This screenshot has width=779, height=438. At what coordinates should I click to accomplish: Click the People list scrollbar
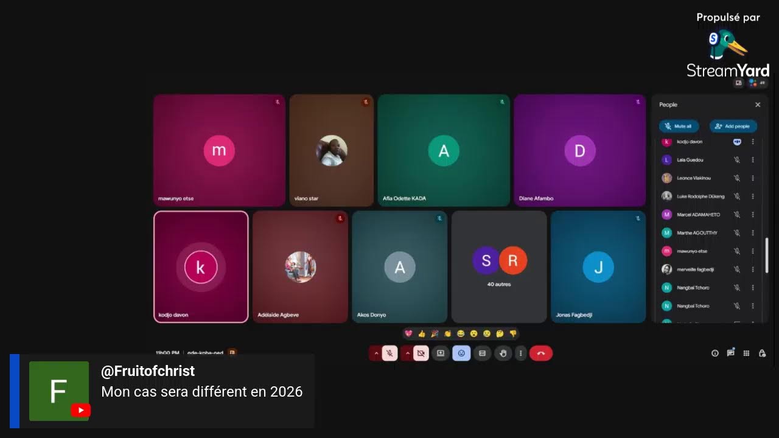pos(766,255)
